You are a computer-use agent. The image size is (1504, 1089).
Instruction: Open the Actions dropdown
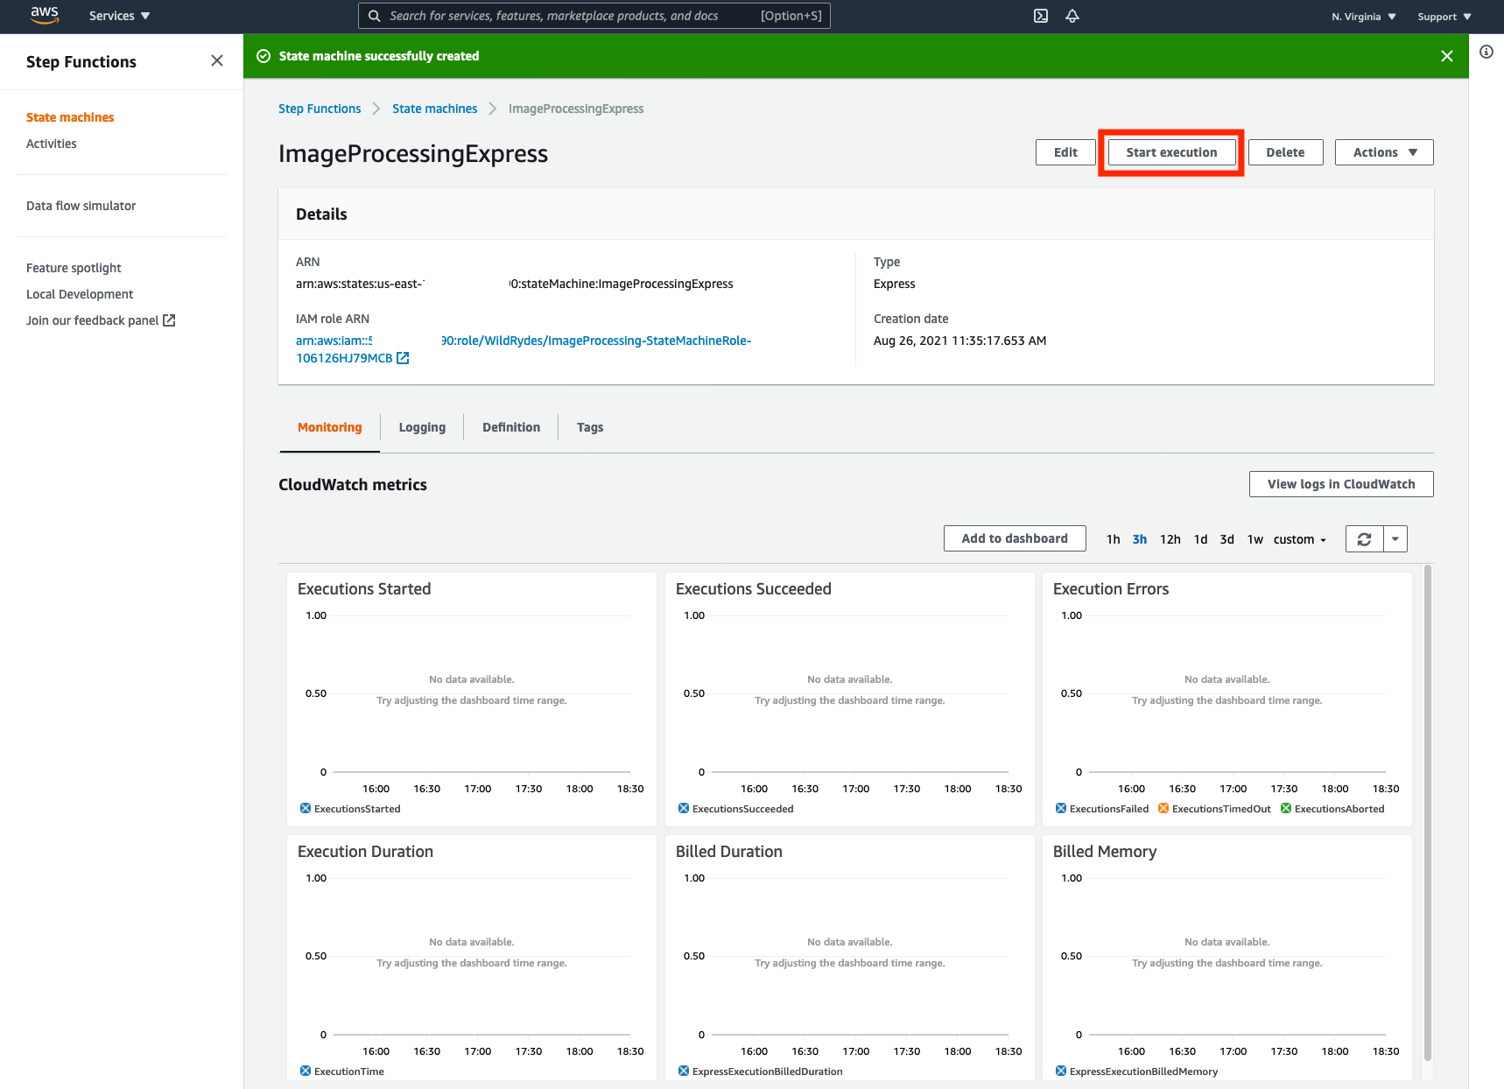(1384, 152)
